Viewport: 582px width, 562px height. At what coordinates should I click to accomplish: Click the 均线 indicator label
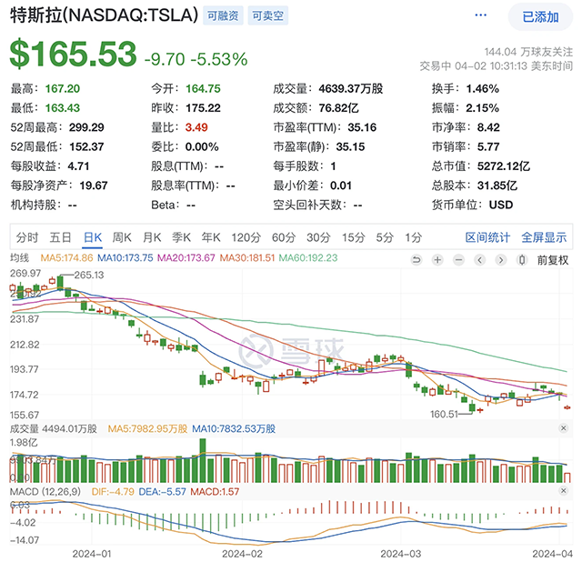coord(19,257)
